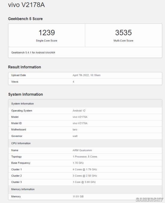The image size is (165, 203).
Task: Click the Memory 11.01 GB value
Action: [78, 196]
